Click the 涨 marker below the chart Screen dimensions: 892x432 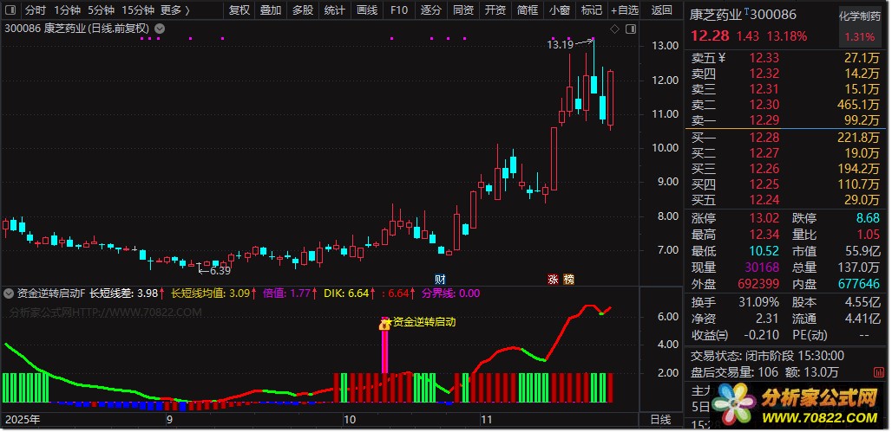553,279
